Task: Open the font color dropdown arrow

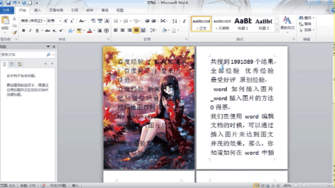Action: (94, 31)
